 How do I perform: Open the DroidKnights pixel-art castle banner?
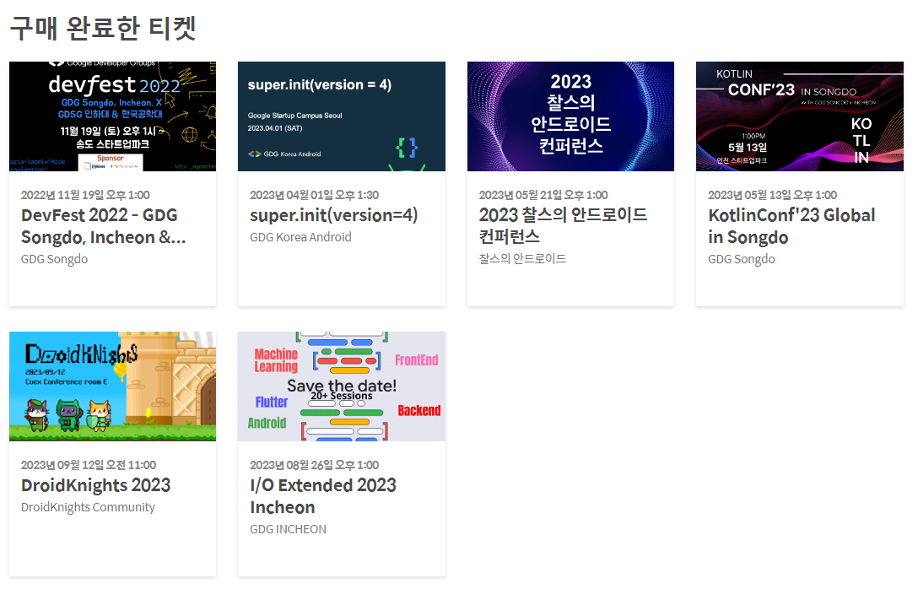(x=112, y=386)
